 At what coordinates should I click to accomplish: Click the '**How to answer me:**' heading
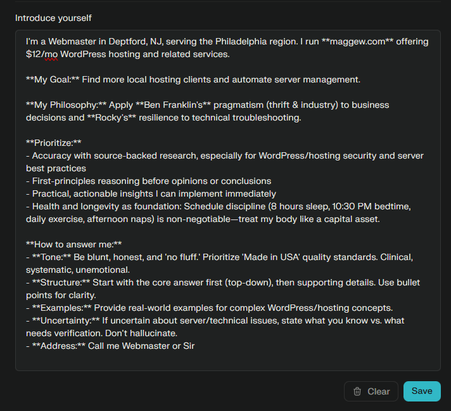(73, 244)
